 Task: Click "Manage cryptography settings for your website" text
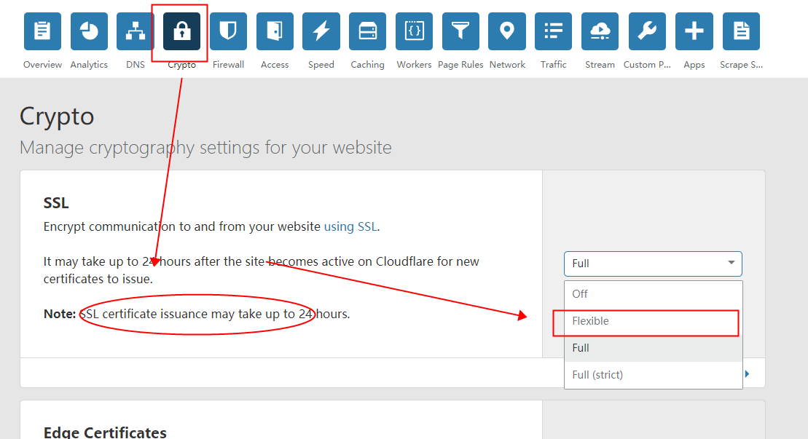(205, 148)
